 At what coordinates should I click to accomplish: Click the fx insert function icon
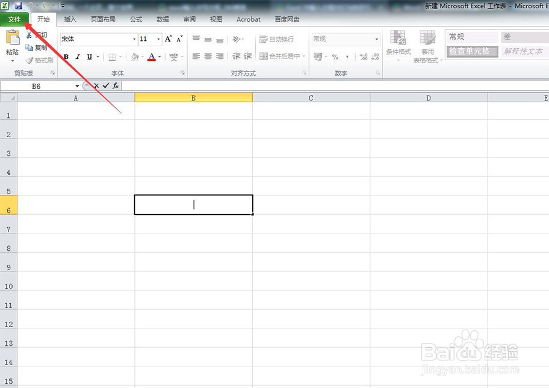[116, 85]
